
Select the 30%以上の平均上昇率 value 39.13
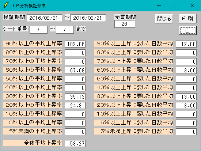coord(75,97)
